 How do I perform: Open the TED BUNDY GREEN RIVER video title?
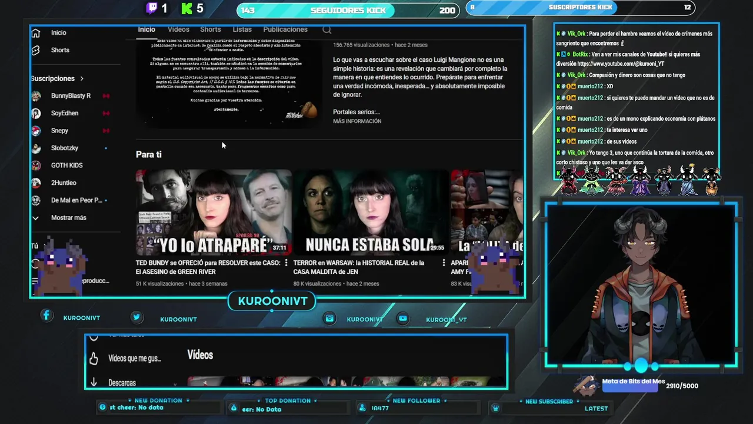click(x=208, y=267)
